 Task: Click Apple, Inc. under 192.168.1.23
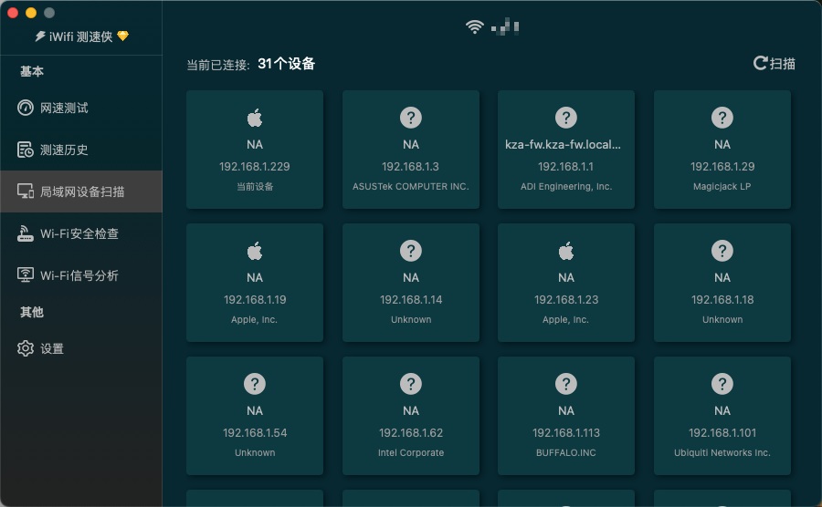(565, 320)
